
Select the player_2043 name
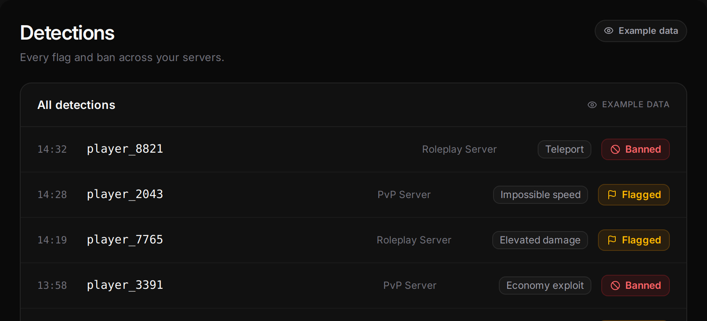click(125, 194)
